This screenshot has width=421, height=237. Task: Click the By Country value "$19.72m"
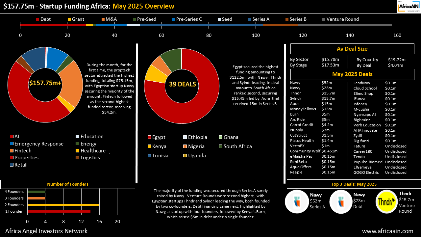[397, 60]
